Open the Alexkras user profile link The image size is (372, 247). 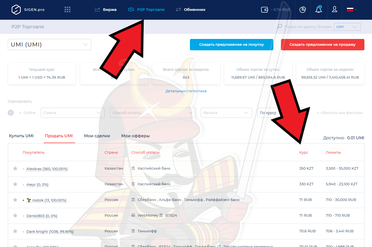click(47, 169)
